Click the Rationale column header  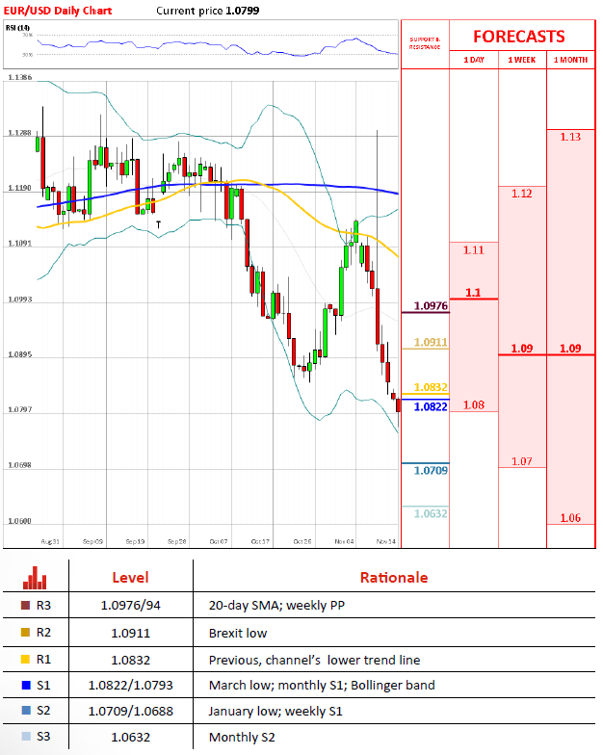click(394, 578)
